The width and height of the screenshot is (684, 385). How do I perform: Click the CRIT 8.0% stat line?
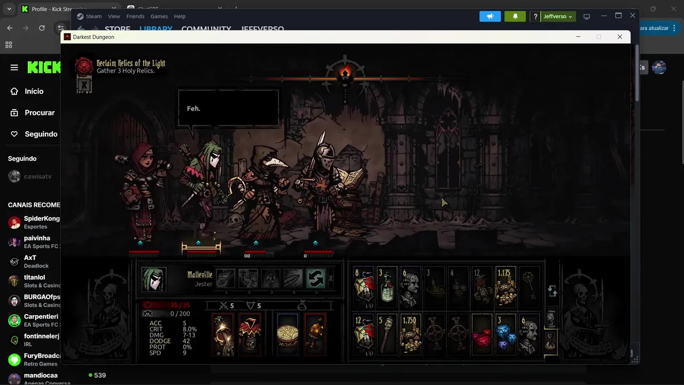[173, 329]
